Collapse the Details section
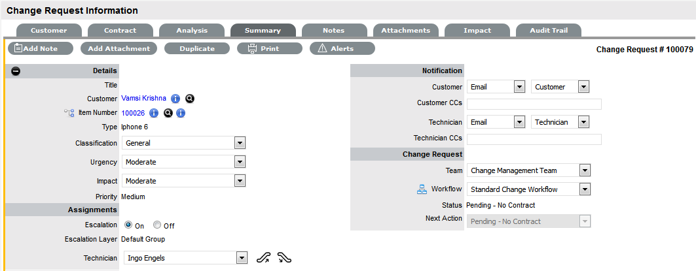 [x=16, y=71]
